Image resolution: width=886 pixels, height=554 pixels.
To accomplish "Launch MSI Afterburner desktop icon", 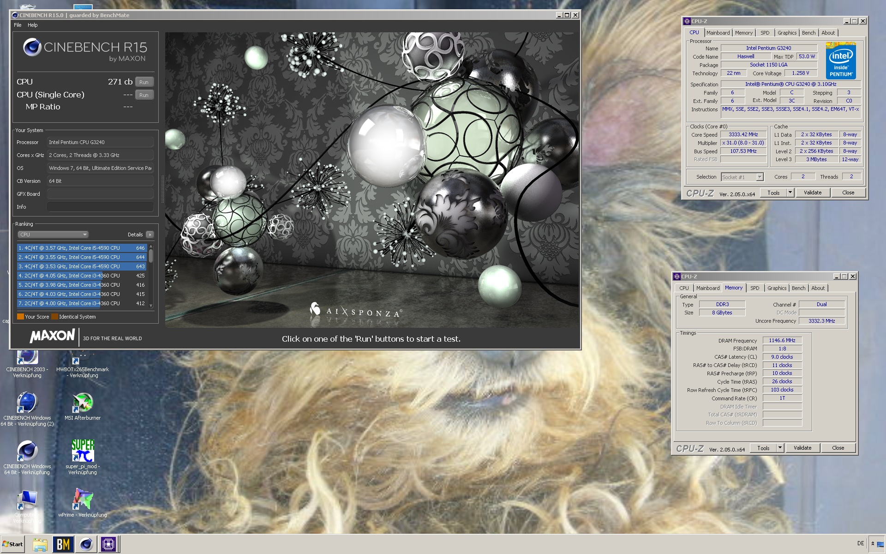I will pos(83,406).
